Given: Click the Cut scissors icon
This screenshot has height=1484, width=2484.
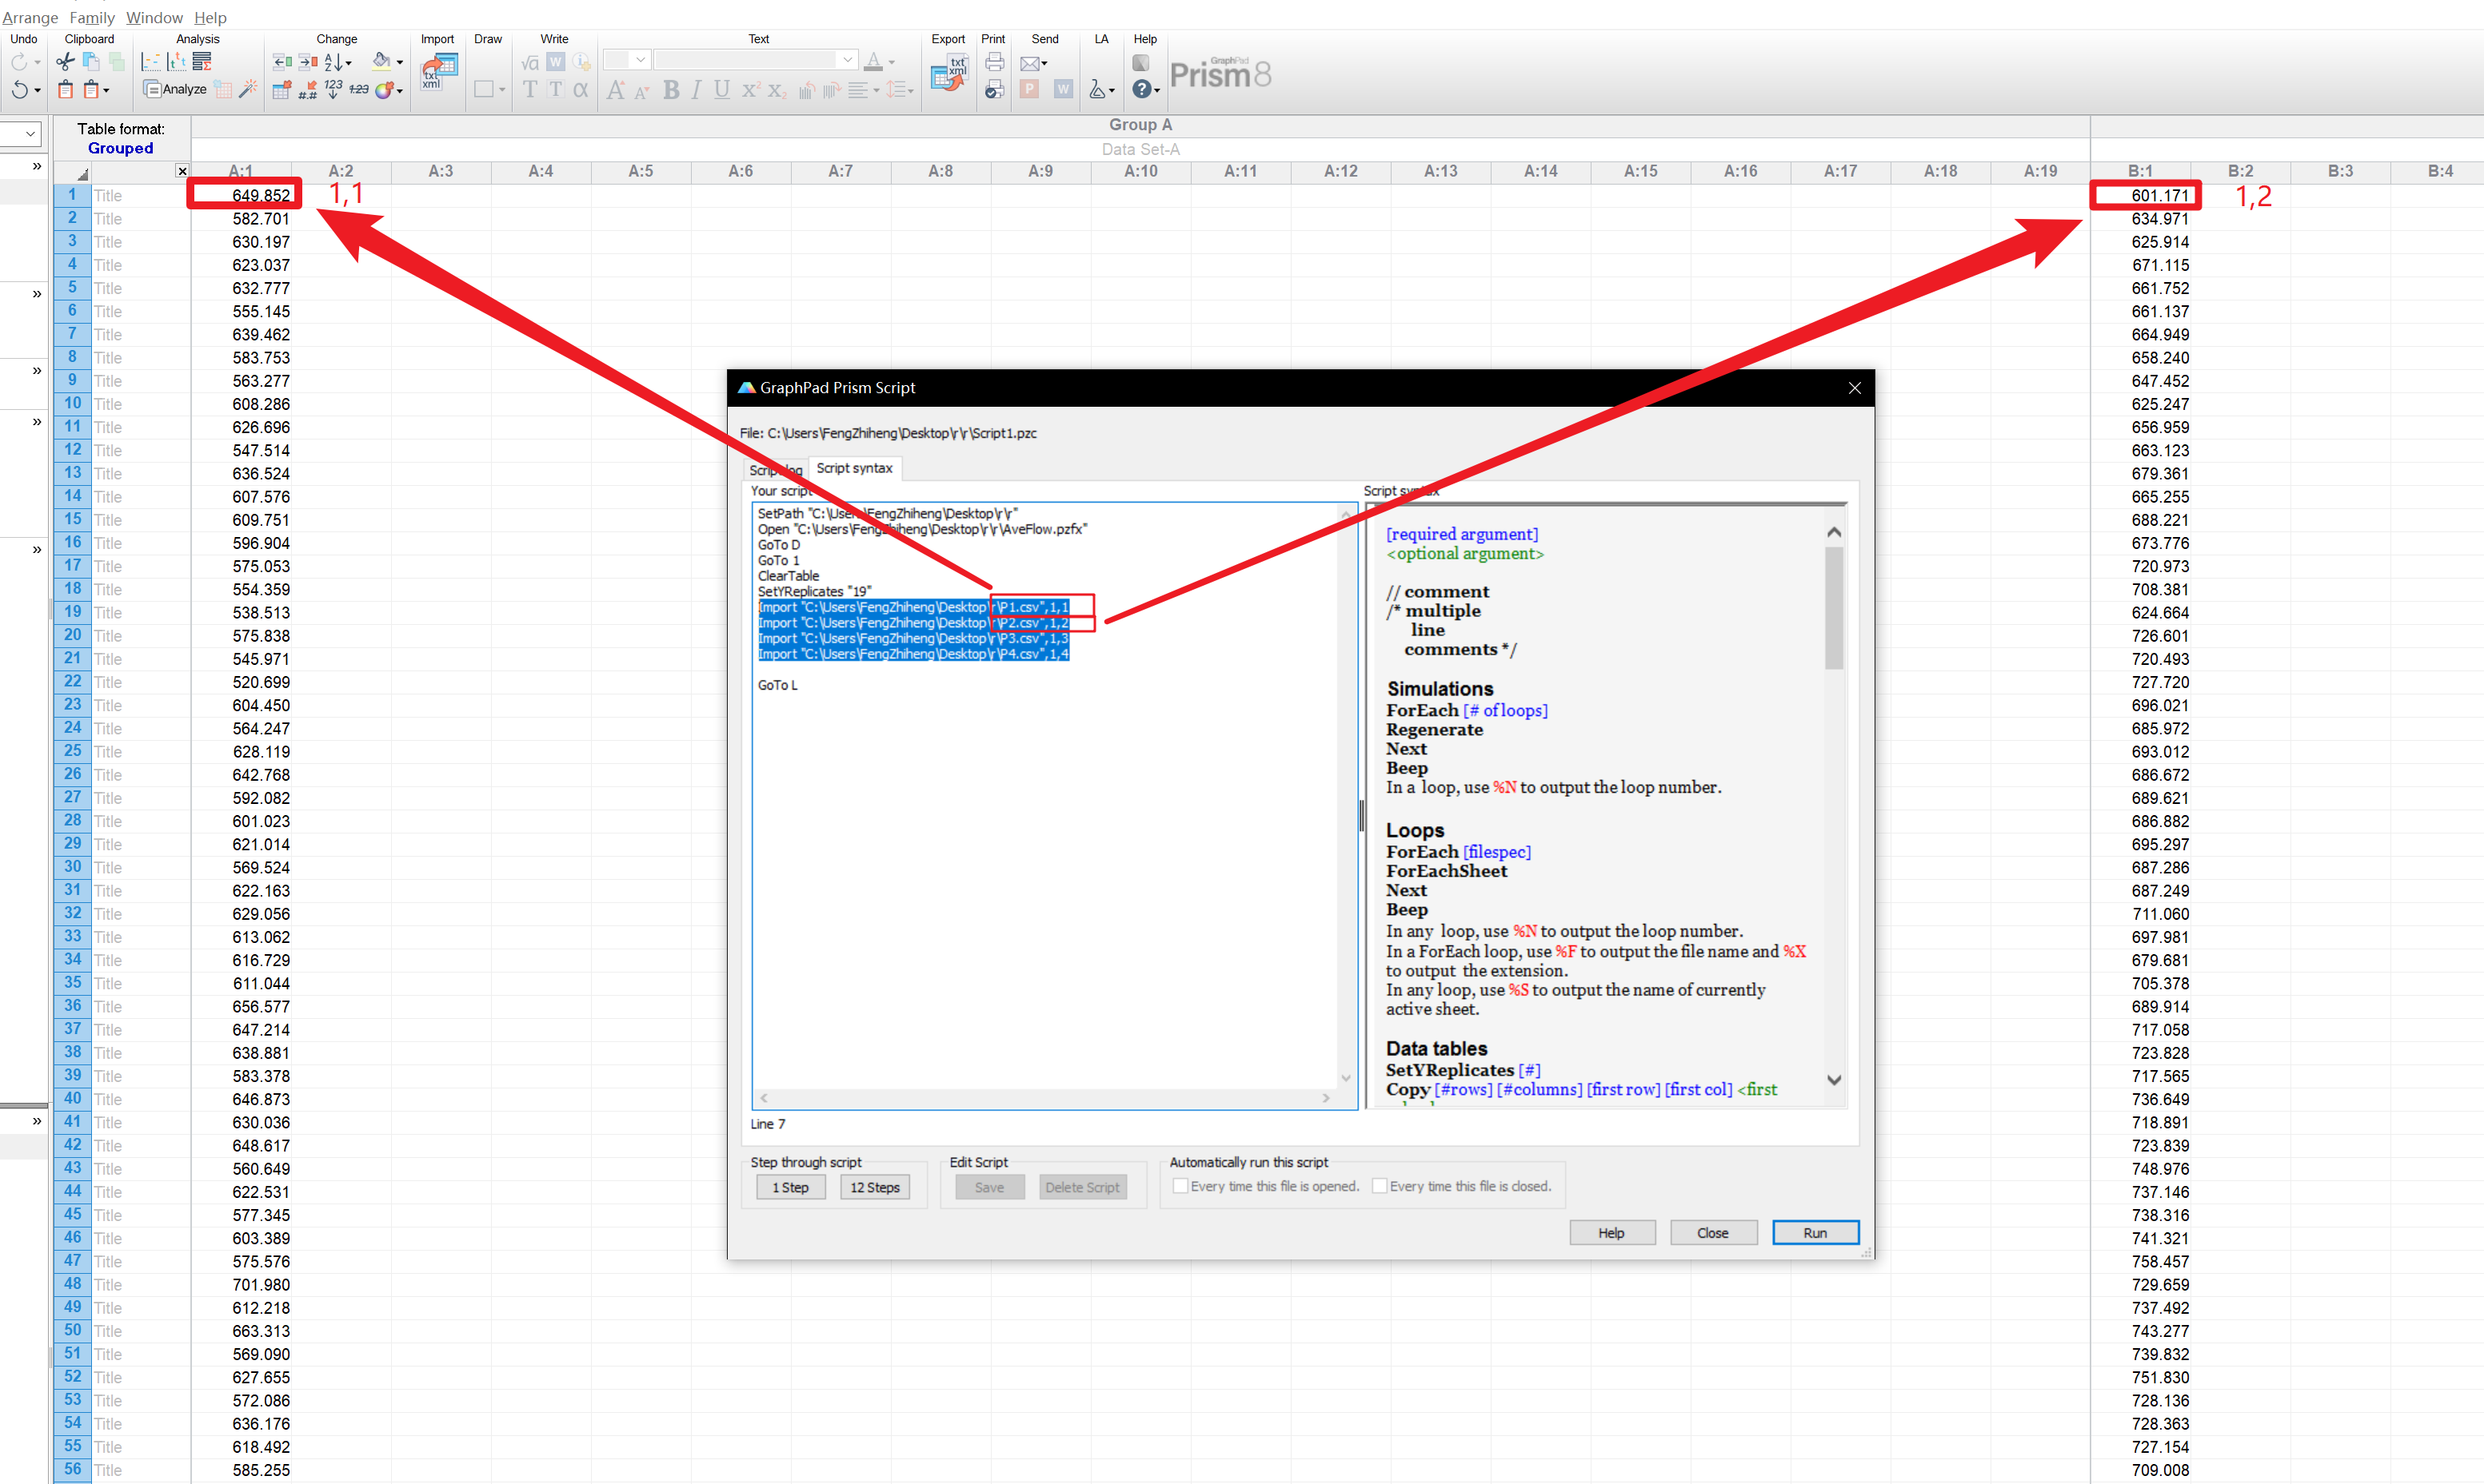Looking at the screenshot, I should pyautogui.click(x=65, y=62).
